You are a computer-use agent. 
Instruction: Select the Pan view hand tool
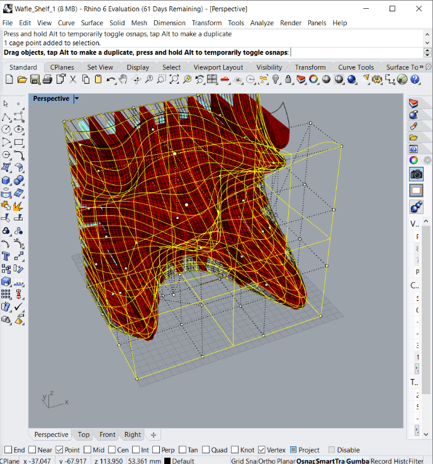[123, 79]
